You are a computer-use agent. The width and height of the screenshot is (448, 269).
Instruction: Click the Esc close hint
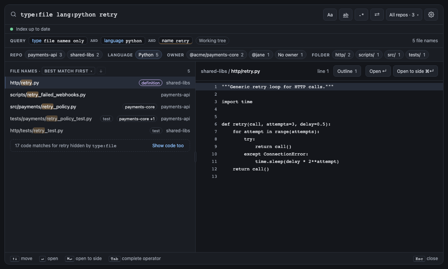click(426, 259)
